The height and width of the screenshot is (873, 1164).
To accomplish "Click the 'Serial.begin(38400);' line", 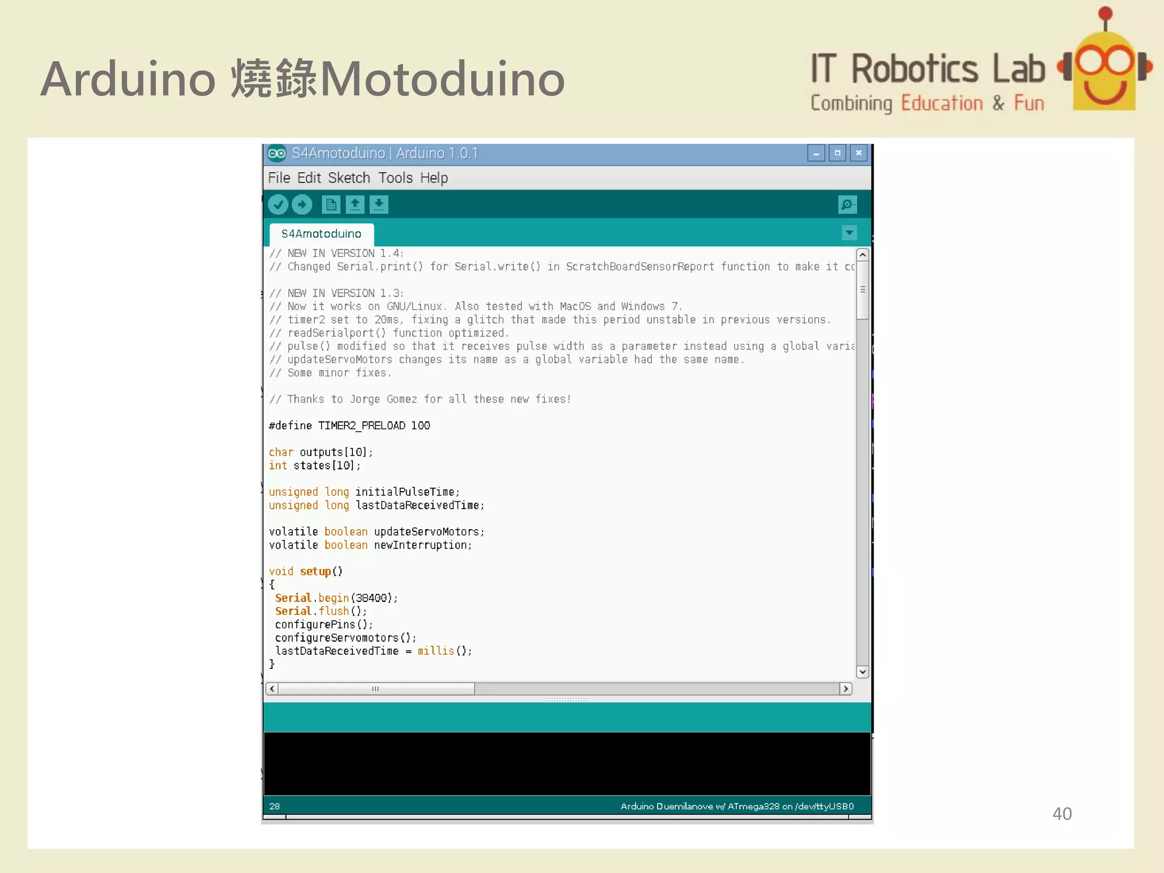I will (336, 598).
